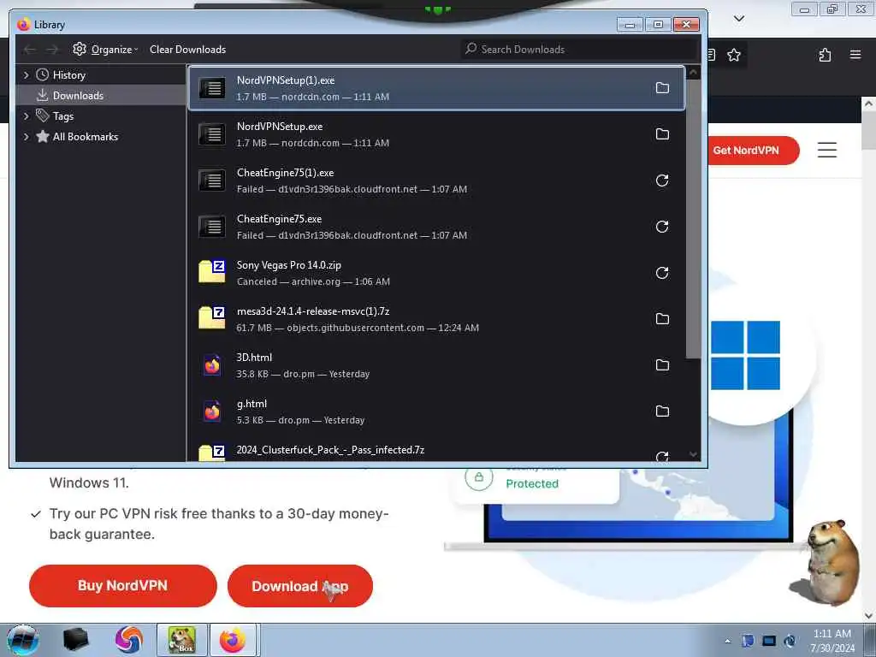The image size is (876, 657).
Task: Click the downloads list scroll-down arrow
Action: tap(693, 454)
